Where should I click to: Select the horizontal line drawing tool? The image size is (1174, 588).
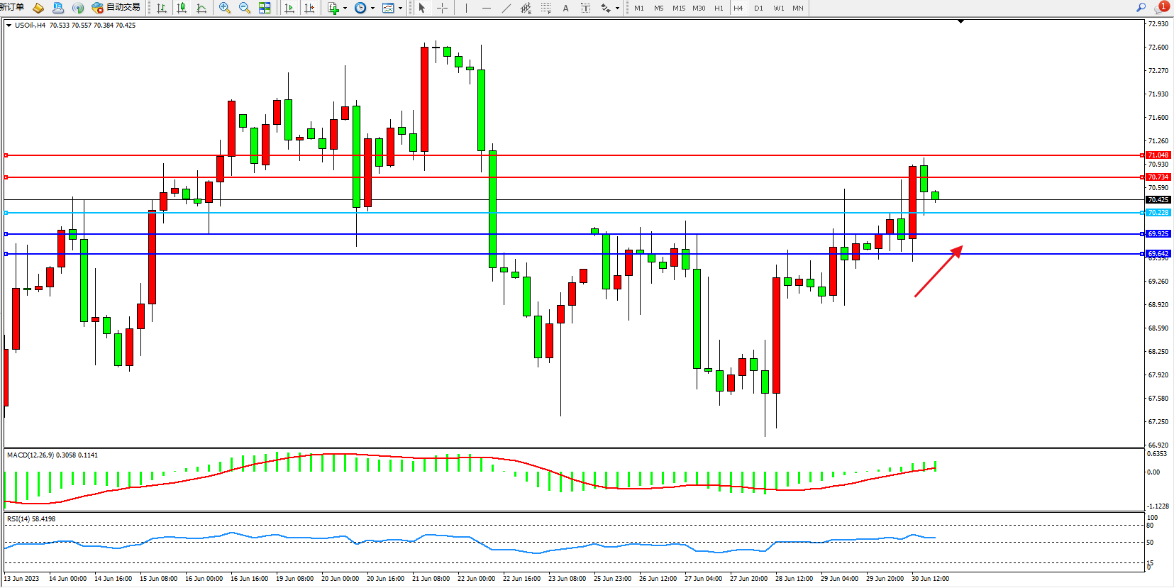click(486, 8)
